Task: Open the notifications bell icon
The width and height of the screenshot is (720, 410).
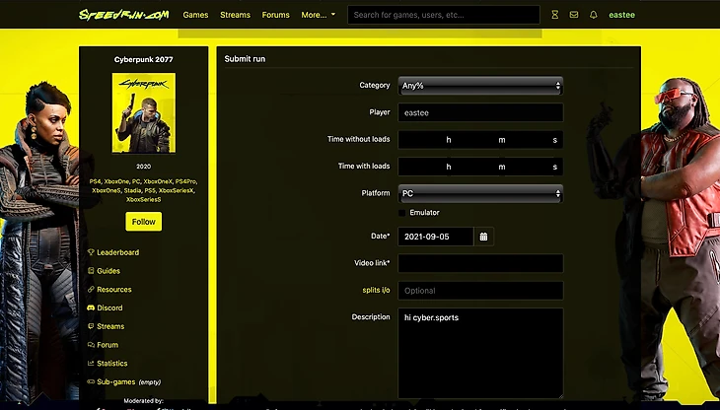Action: tap(593, 15)
